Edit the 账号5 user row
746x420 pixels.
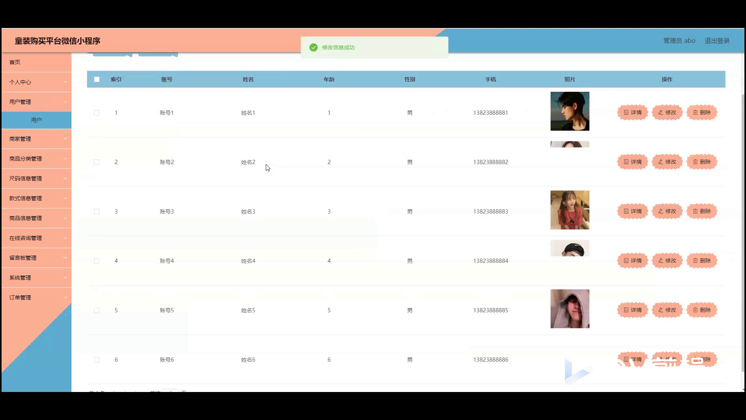pos(667,310)
